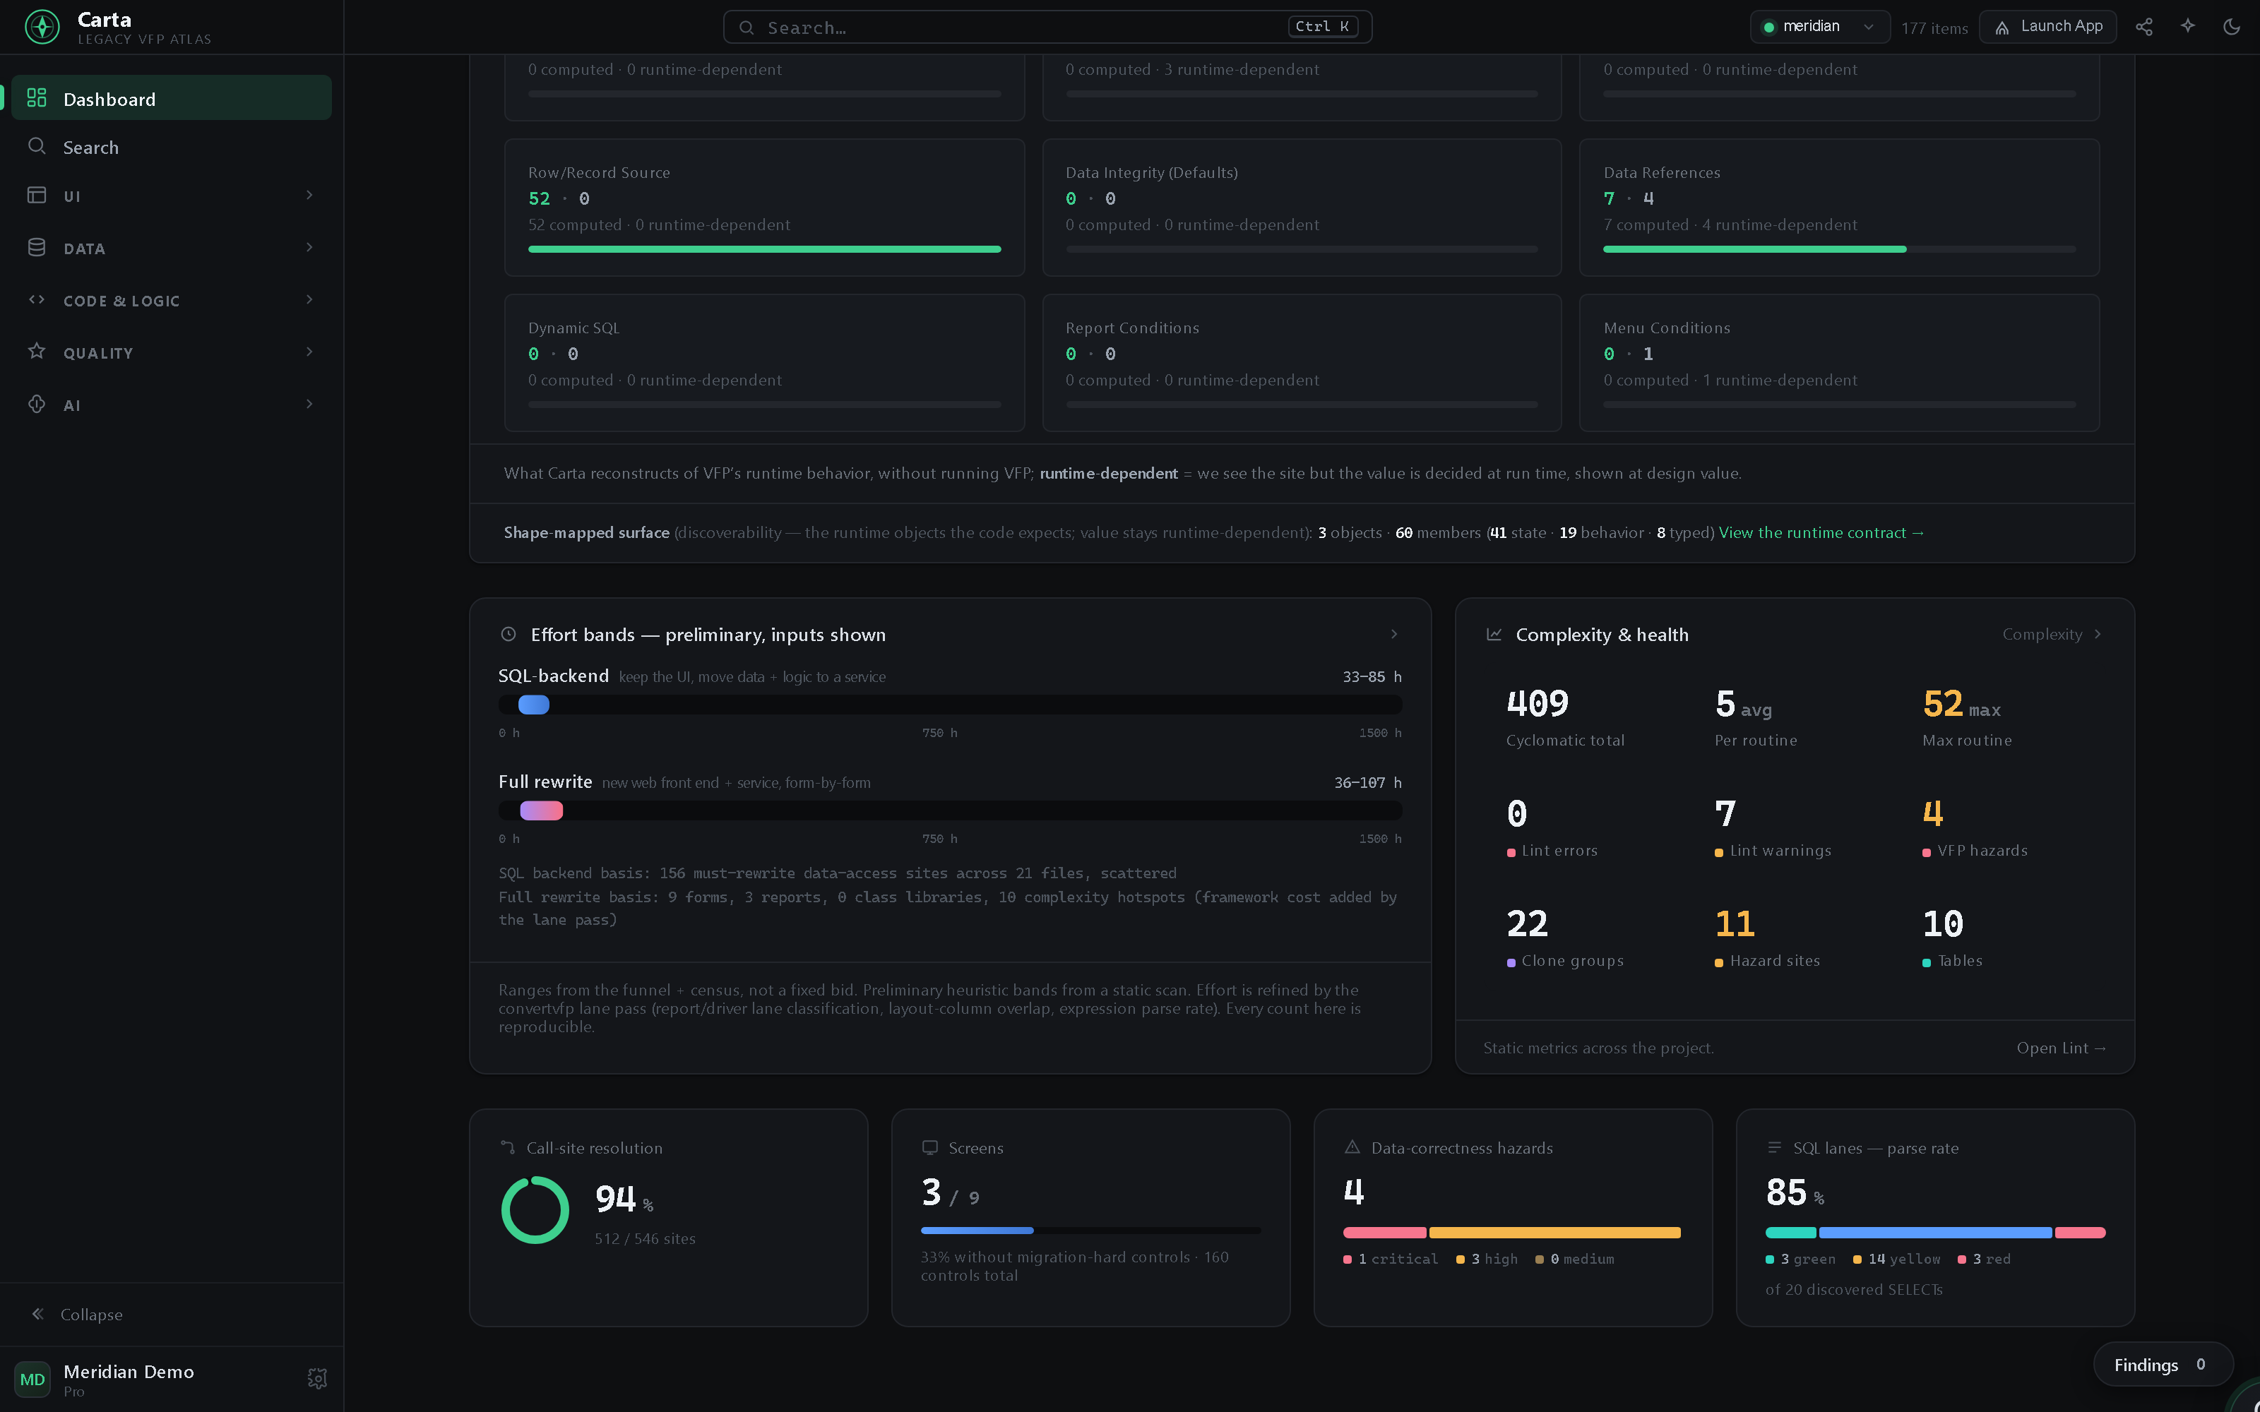The width and height of the screenshot is (2260, 1412).
Task: Click the DATA database icon
Action: (x=37, y=248)
